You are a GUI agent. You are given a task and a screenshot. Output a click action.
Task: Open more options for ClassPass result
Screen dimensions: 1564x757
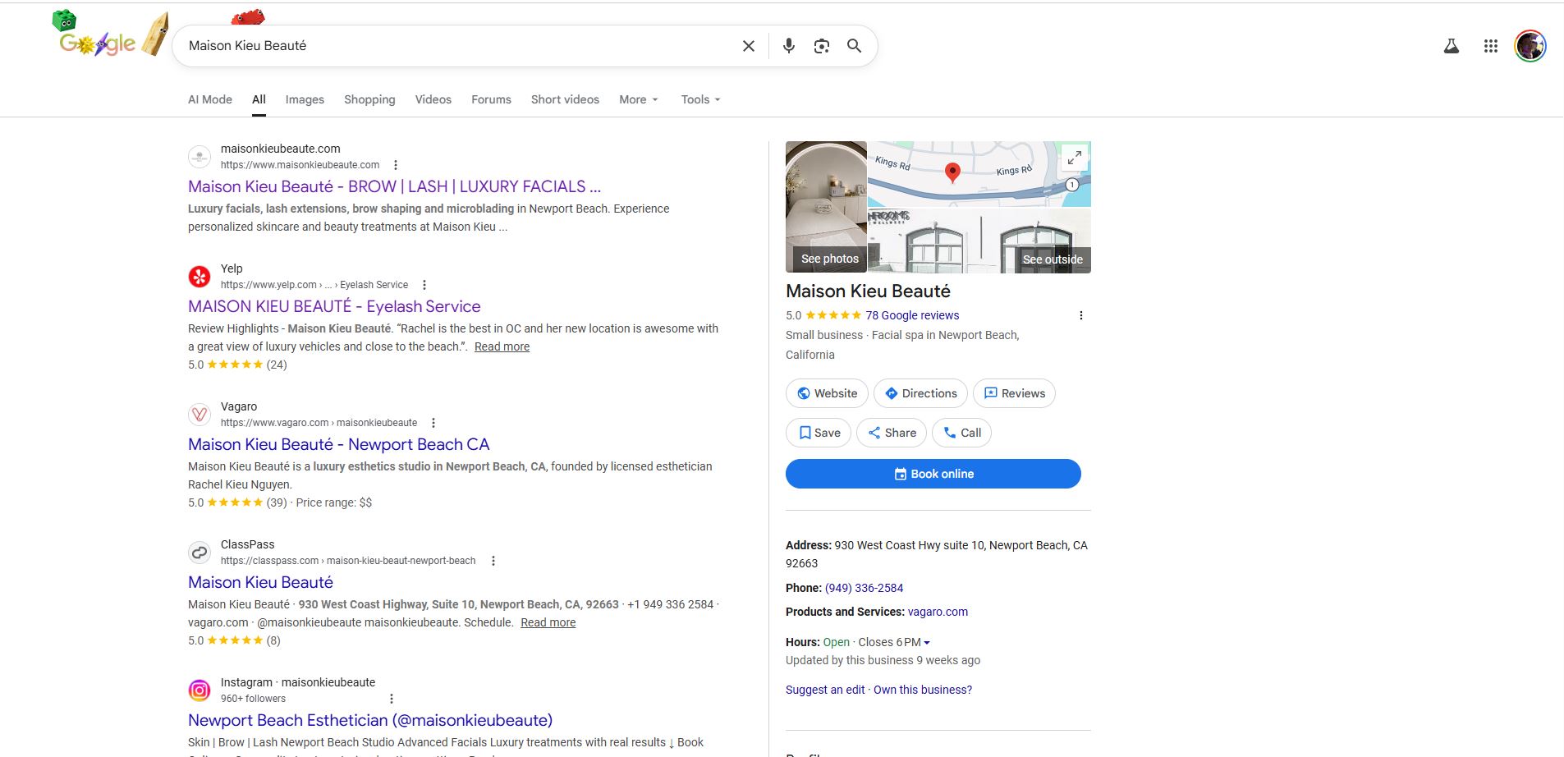click(x=493, y=561)
